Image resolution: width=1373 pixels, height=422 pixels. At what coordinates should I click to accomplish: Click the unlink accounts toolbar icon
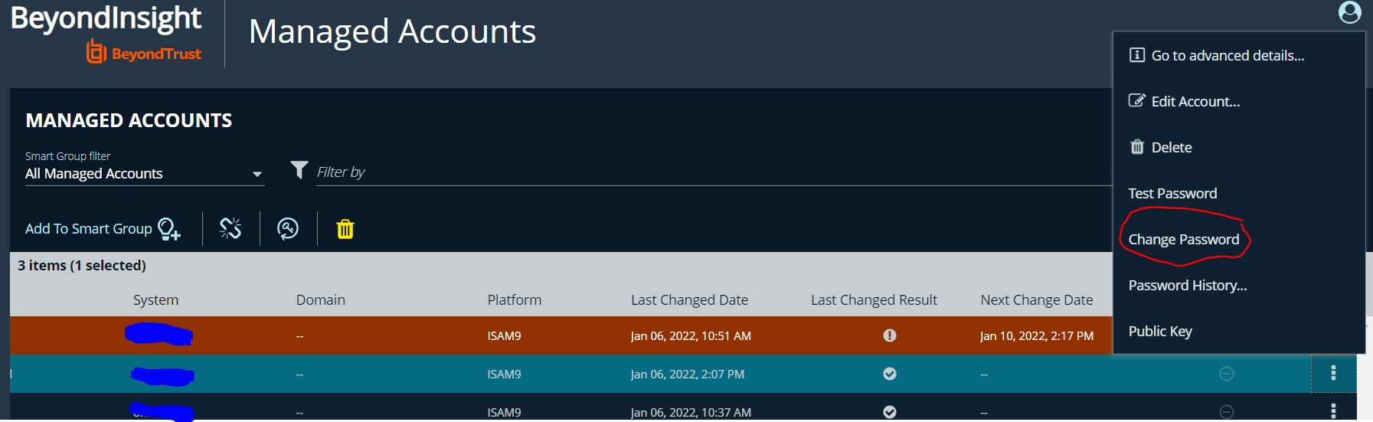tap(230, 228)
